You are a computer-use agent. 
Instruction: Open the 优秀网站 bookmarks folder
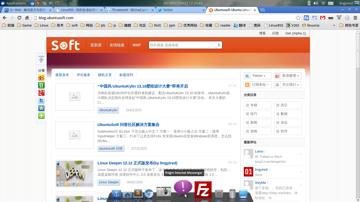tap(188, 25)
